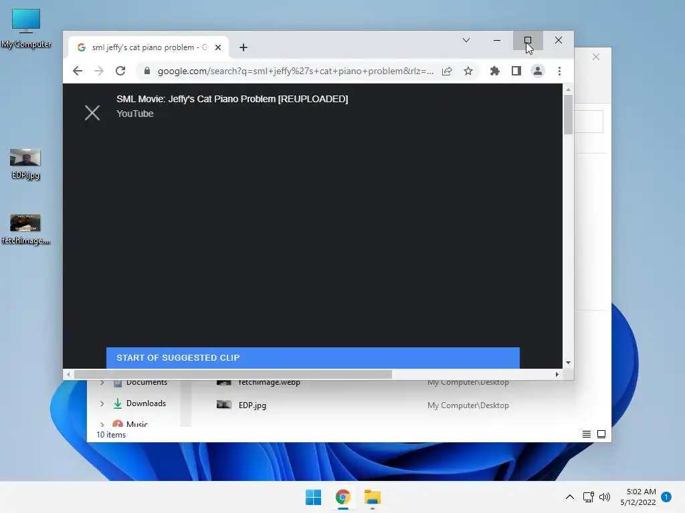Open Chrome side panel
Image resolution: width=685 pixels, height=513 pixels.
516,71
